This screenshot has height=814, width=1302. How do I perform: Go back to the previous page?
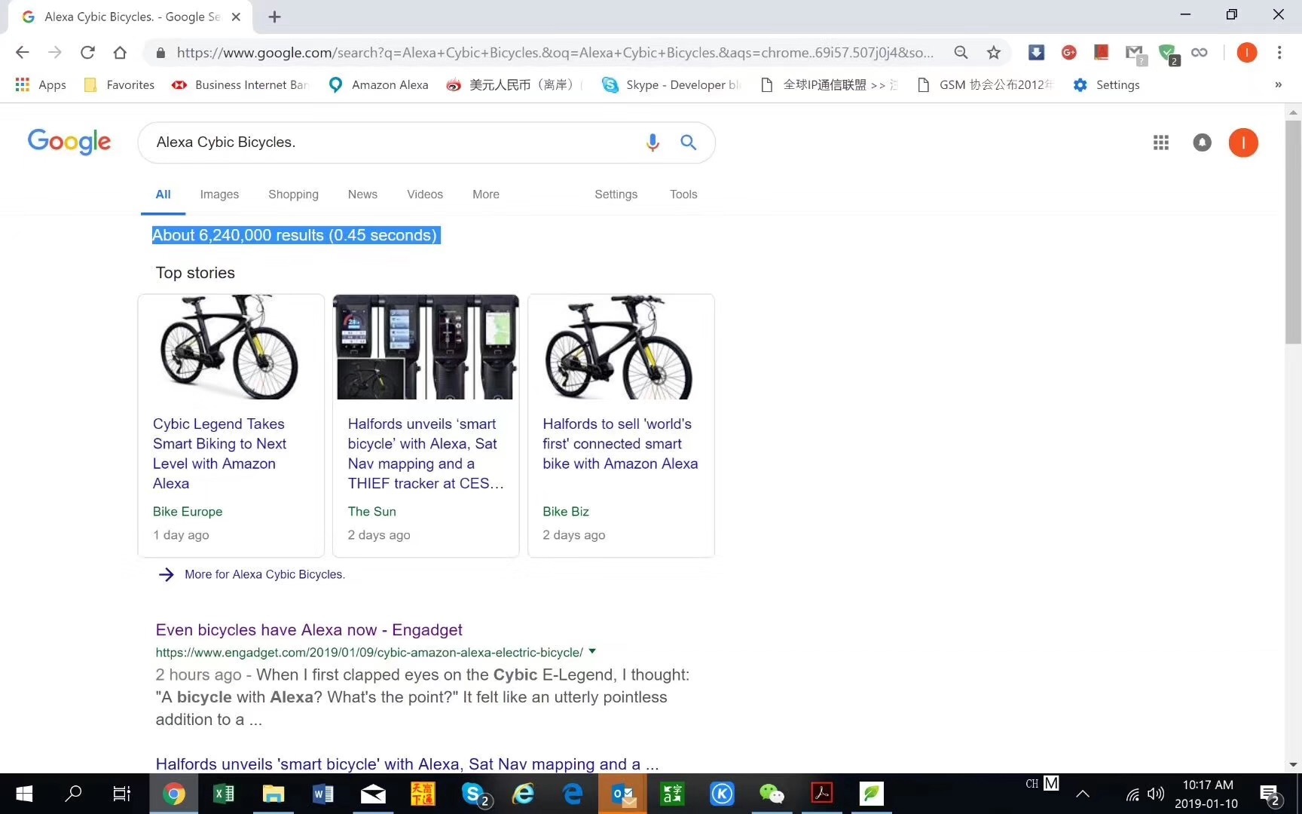coord(23,52)
